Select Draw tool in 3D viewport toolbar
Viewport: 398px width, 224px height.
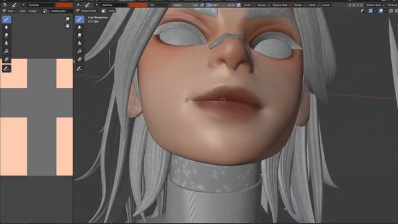pos(80,19)
